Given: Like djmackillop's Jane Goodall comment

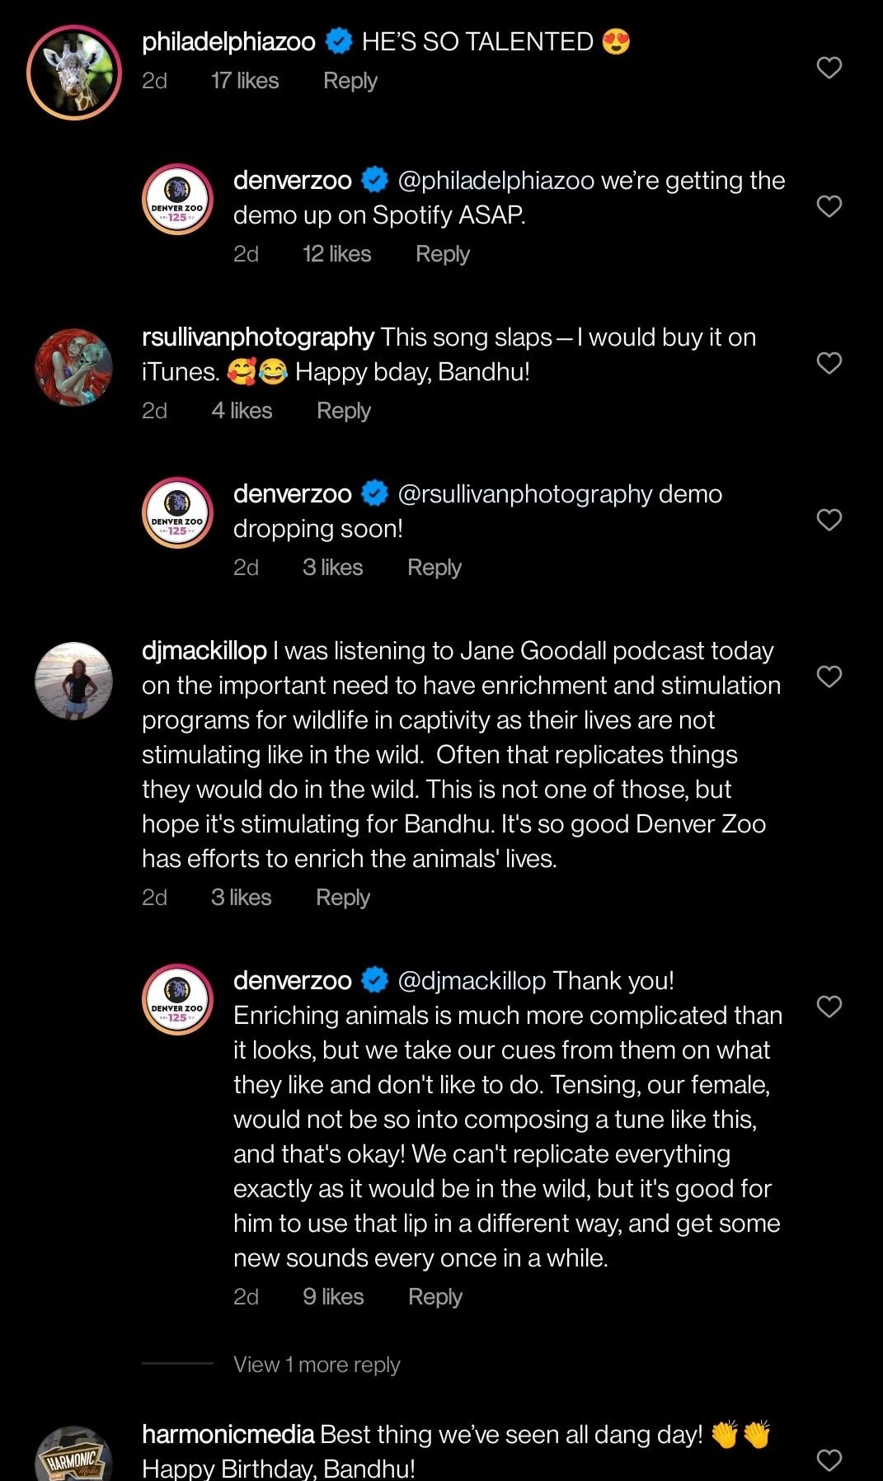Looking at the screenshot, I should pos(829,677).
